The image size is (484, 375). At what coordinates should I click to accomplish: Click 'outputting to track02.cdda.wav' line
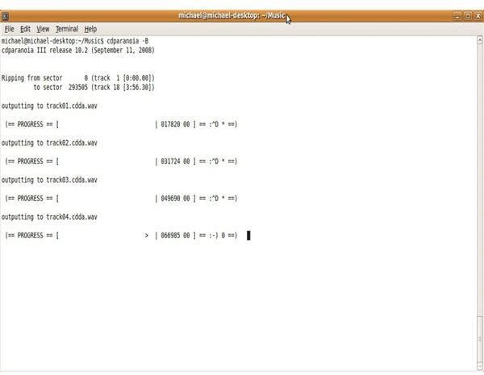tap(49, 143)
